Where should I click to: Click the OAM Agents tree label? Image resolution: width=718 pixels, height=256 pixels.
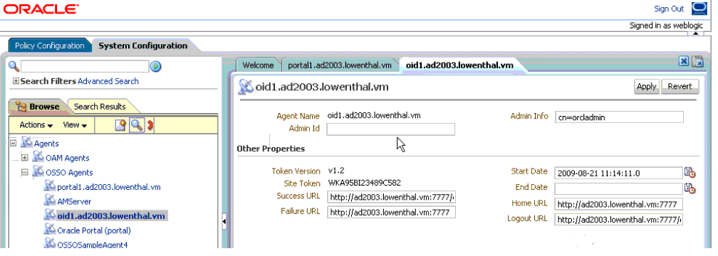[x=67, y=158]
